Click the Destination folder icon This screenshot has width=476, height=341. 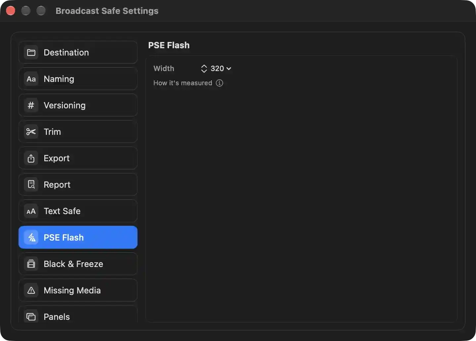31,53
